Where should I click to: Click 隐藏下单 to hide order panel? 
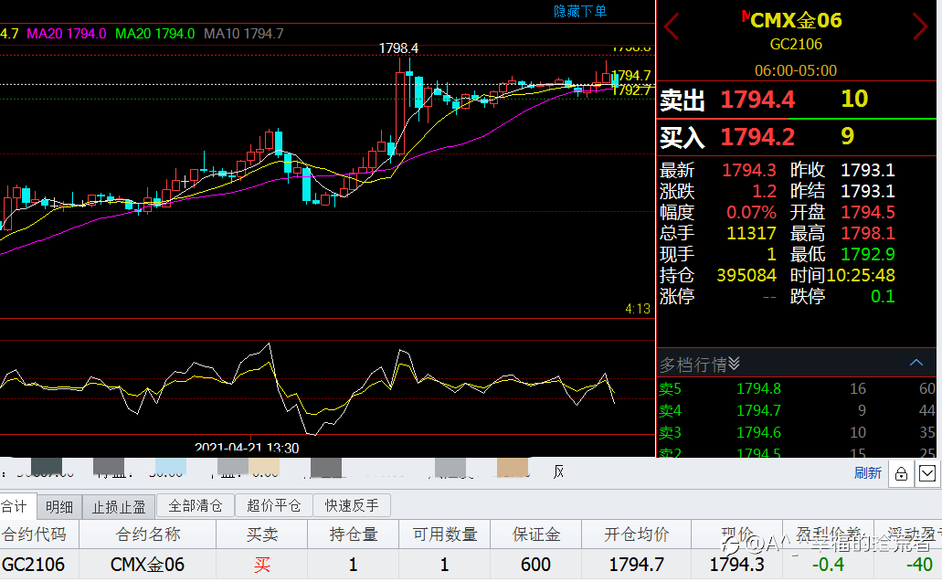pos(580,11)
